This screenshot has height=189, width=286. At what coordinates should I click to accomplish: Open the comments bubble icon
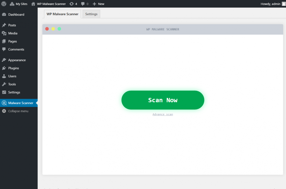point(83,4)
